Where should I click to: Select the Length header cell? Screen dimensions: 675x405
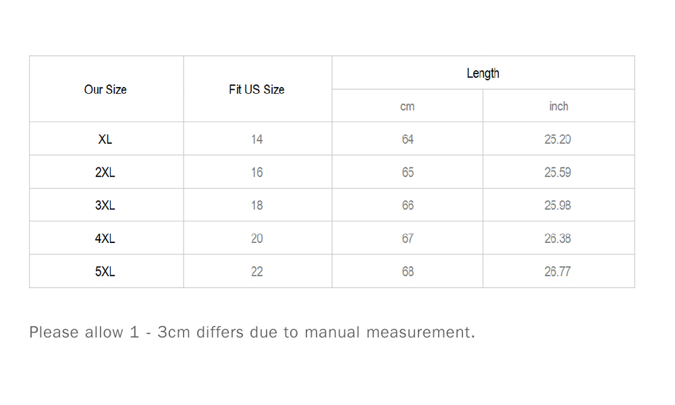(x=483, y=73)
